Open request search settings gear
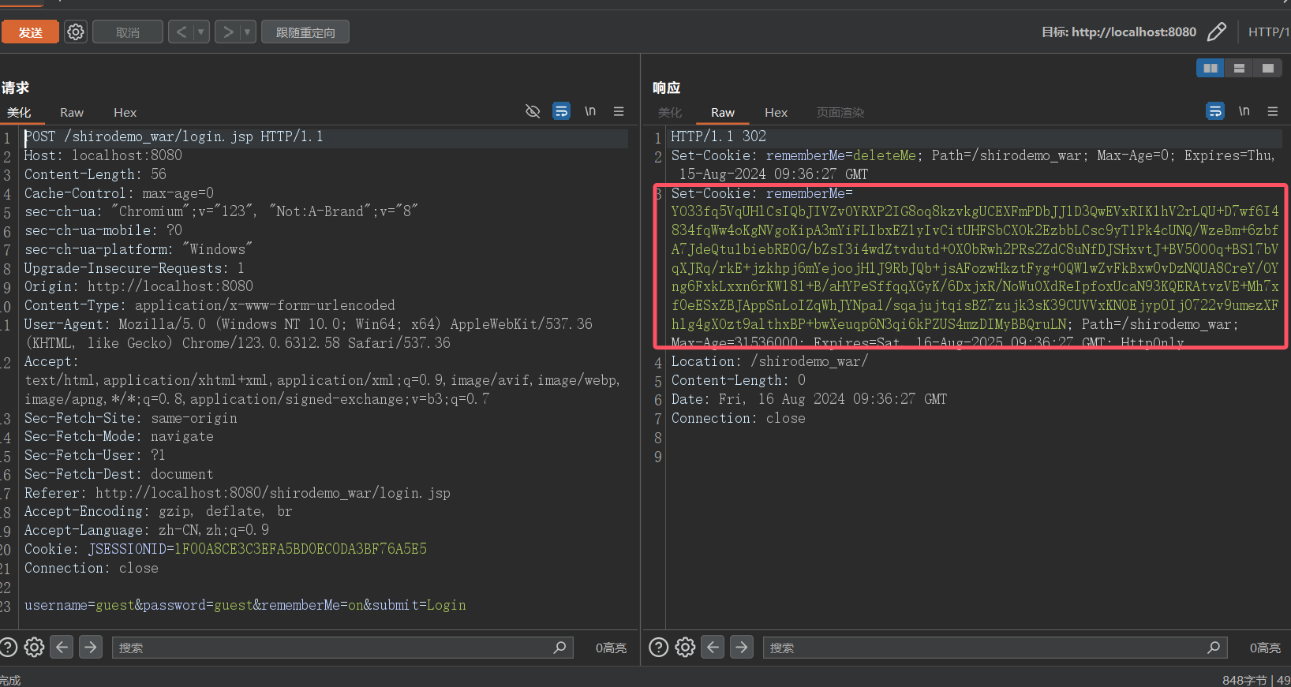 34,648
